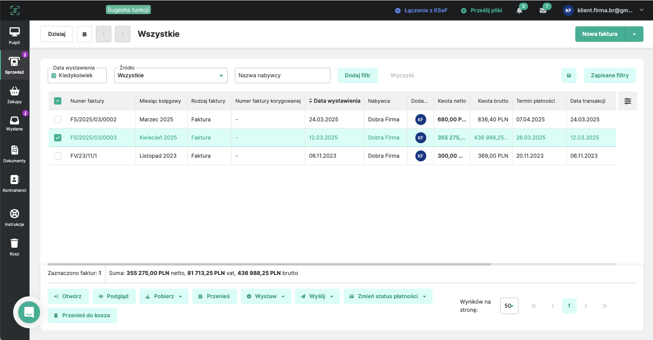Open the messages envelope icon
Image resolution: width=653 pixels, height=340 pixels.
click(x=543, y=10)
